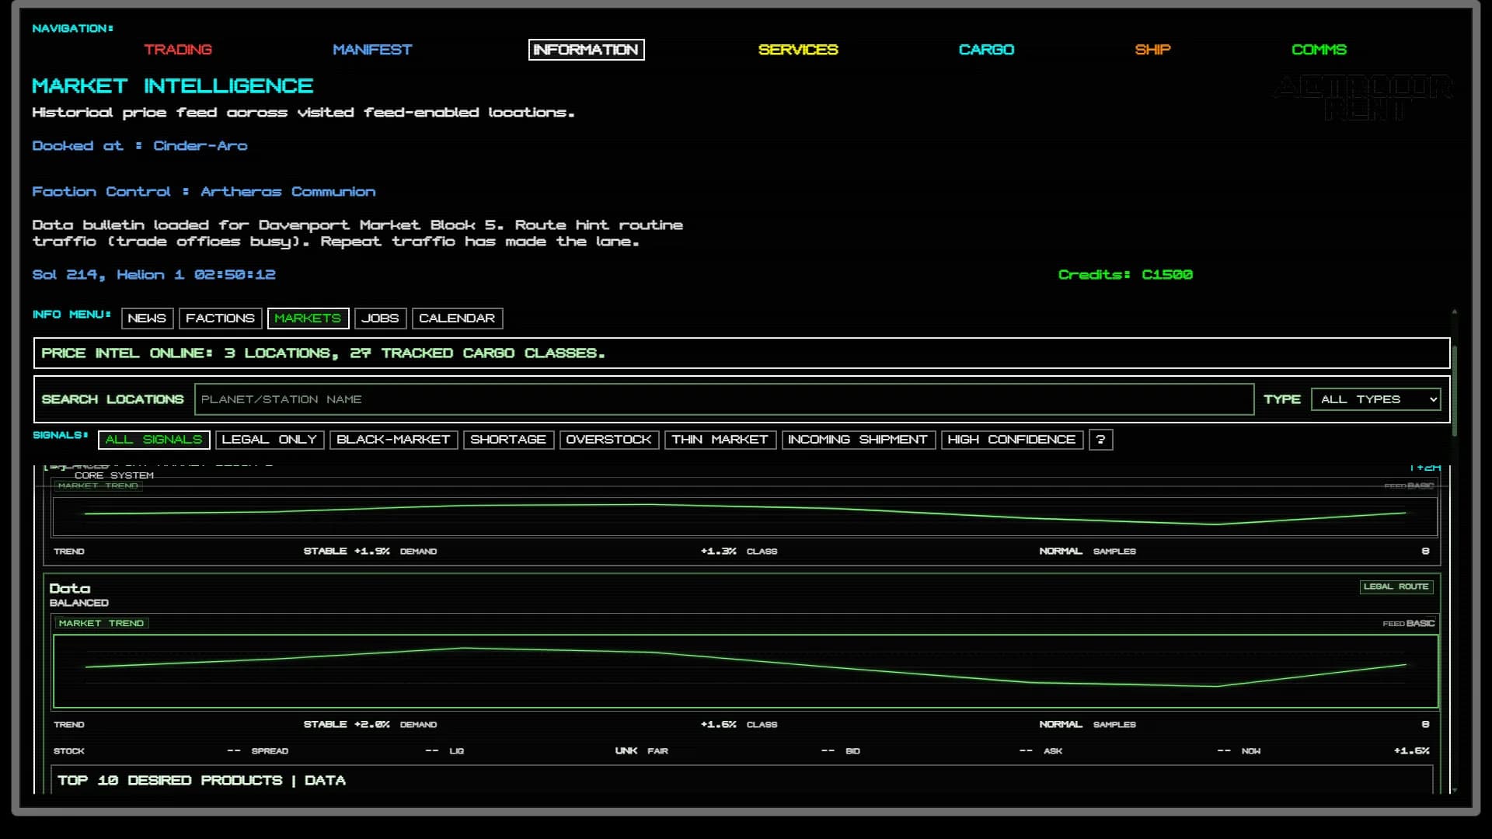Toggle the LEGAL ONLY signal filter
Viewport: 1492px width, 839px height.
[x=269, y=440]
